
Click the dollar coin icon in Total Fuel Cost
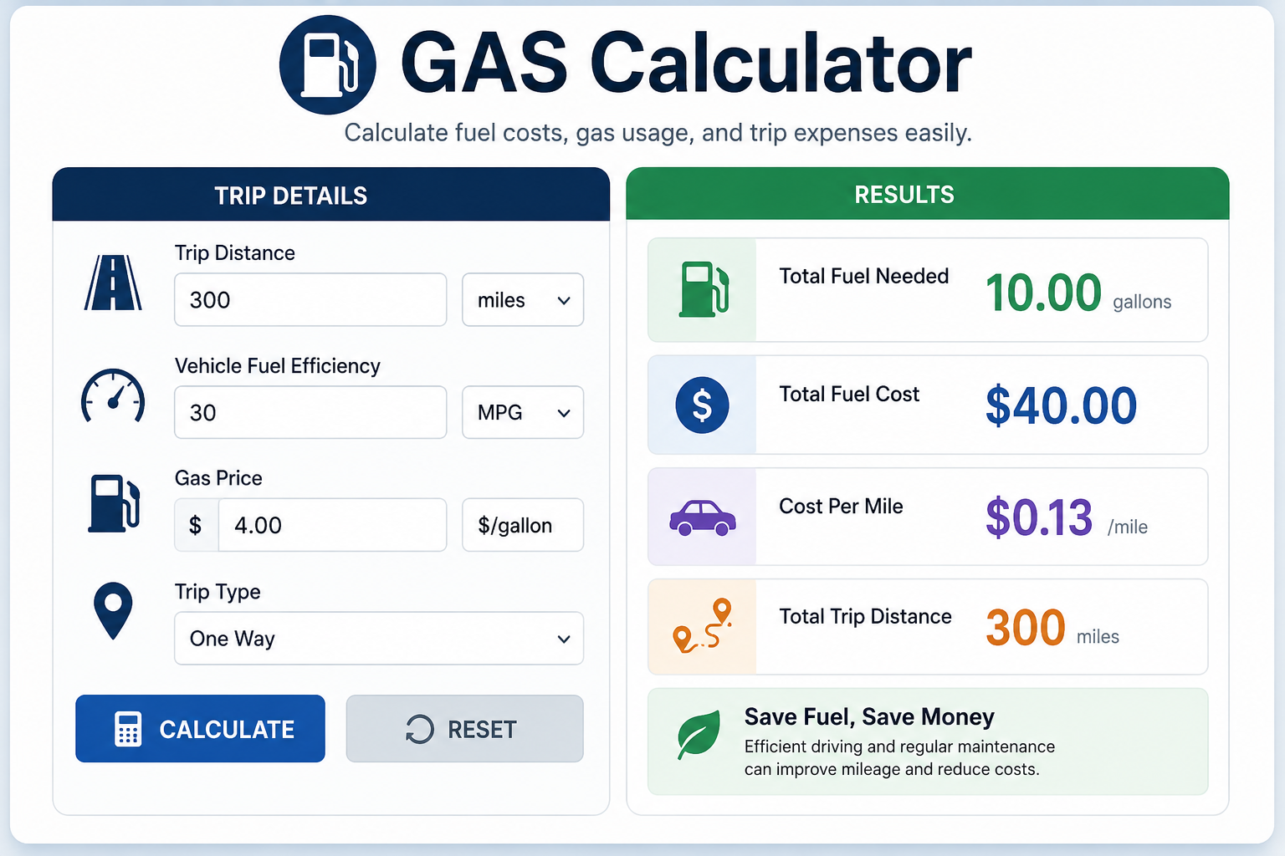[702, 405]
